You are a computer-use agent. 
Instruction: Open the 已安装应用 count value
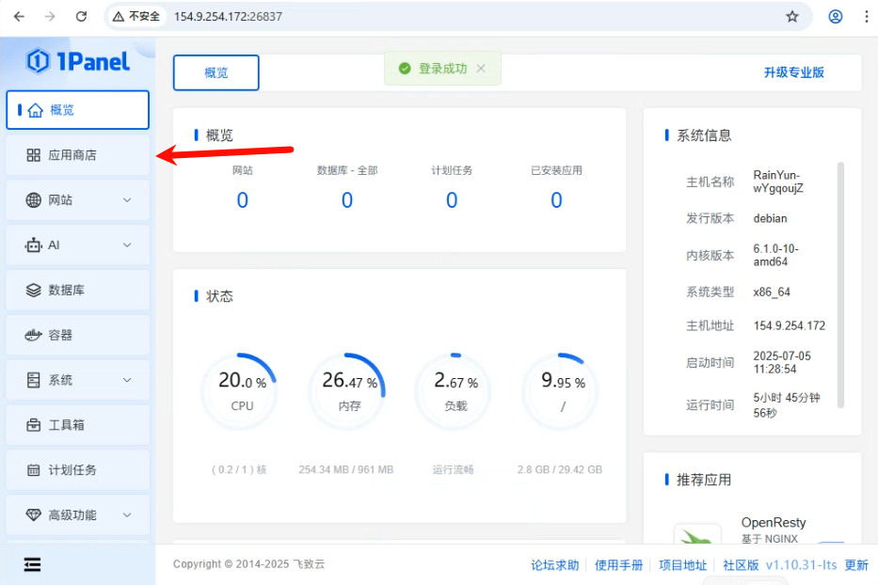point(556,199)
